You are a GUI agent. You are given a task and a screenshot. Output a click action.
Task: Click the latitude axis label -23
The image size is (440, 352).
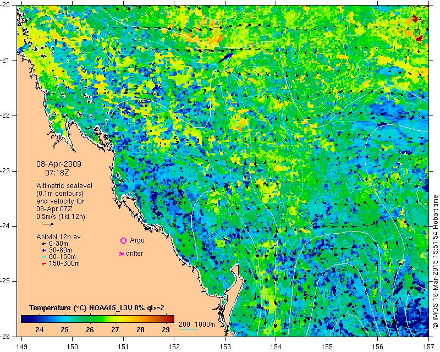[5, 171]
